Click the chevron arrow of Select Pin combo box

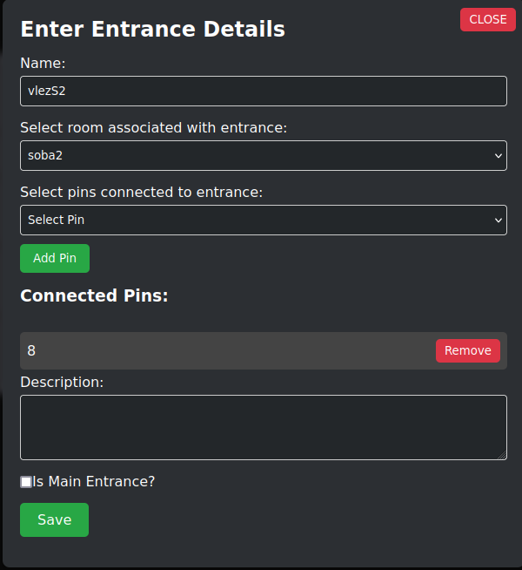[499, 220]
